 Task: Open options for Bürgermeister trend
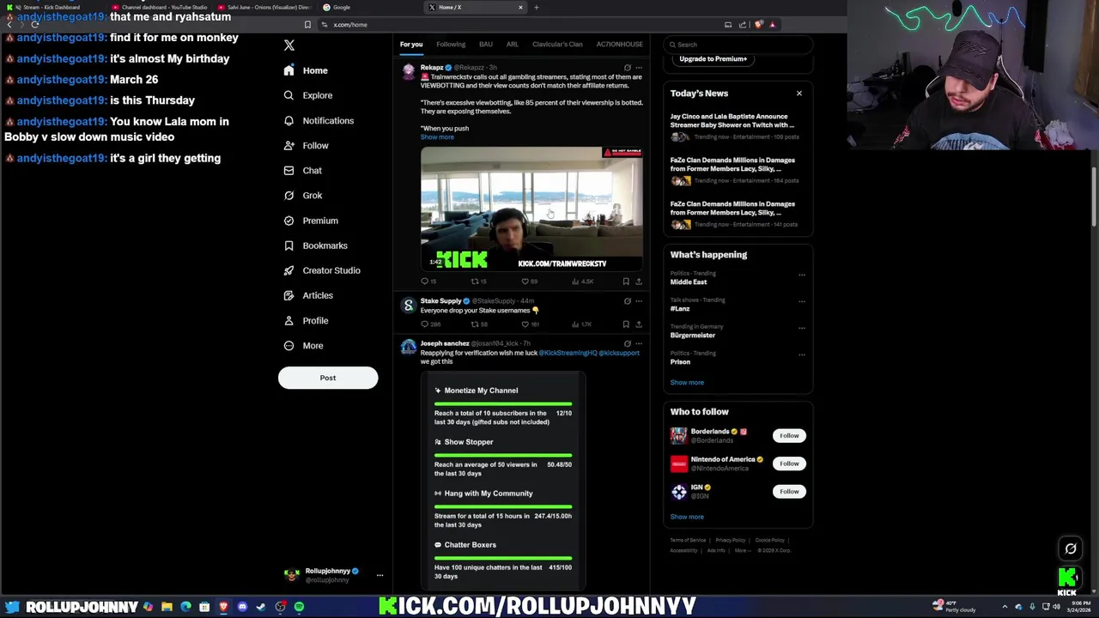point(802,328)
